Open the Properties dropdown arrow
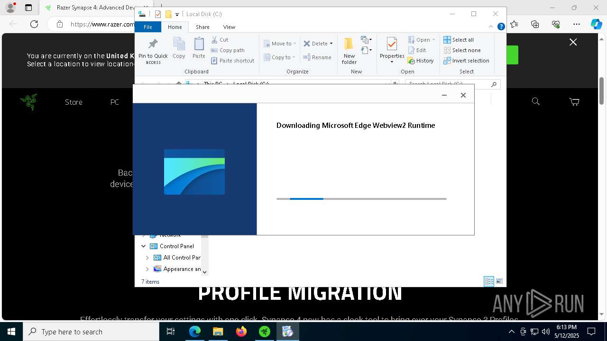 click(x=392, y=62)
